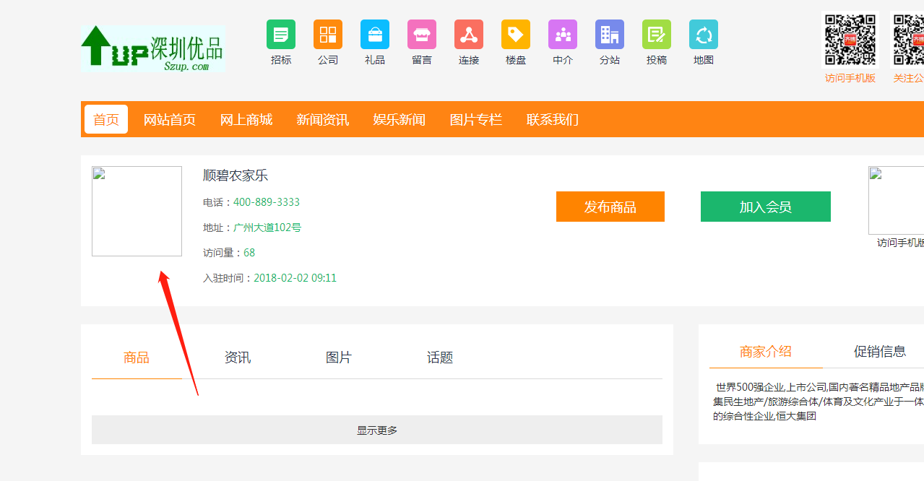The height and width of the screenshot is (481, 924).
Task: Click the blue 礼品 gift icon
Action: 375,35
